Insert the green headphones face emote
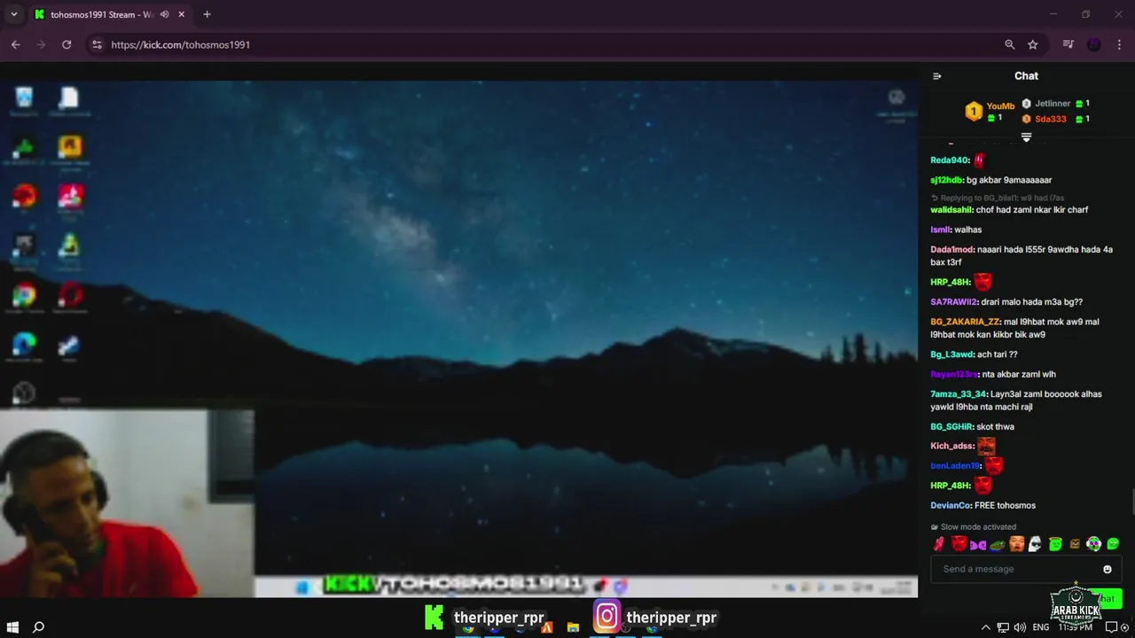This screenshot has height=638, width=1135. click(1094, 544)
